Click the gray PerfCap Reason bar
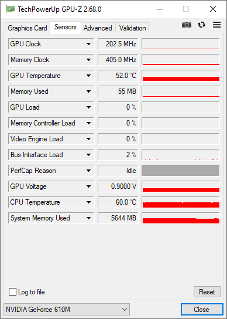Viewport: 227px width, 319px height. 181,170
